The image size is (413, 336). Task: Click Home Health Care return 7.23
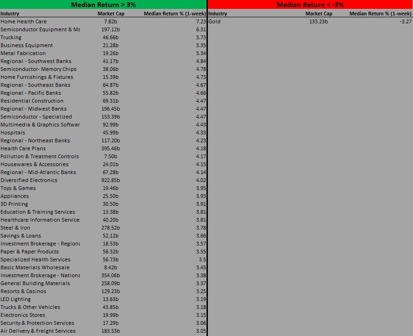tap(201, 21)
